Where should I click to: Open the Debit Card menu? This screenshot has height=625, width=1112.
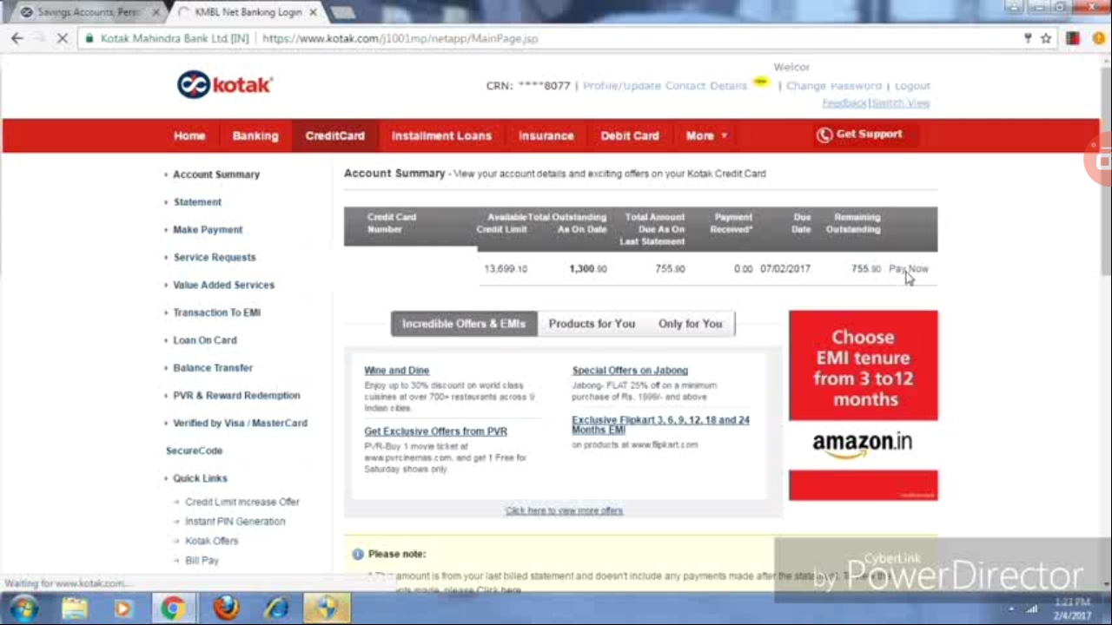pyautogui.click(x=630, y=135)
